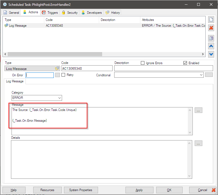This screenshot has width=218, height=195.
Task: Uncheck the Enabled checkbox
Action: click(185, 63)
